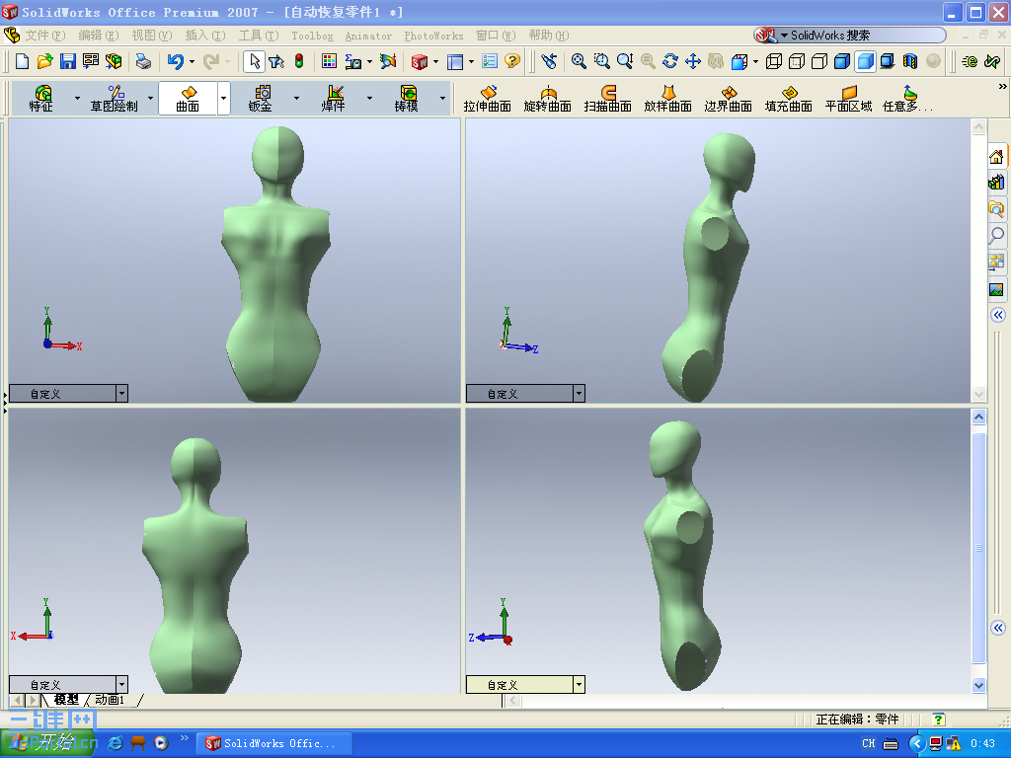Screen dimensions: 1011x758
Task: Select the 旋转曲面 (Revolved Surface) tool
Action: click(x=550, y=96)
